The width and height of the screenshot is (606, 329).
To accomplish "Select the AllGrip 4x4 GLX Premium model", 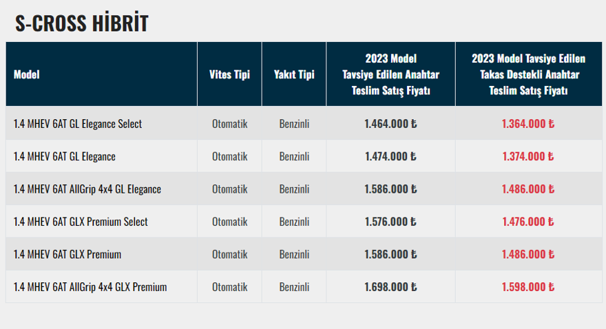I will point(90,287).
